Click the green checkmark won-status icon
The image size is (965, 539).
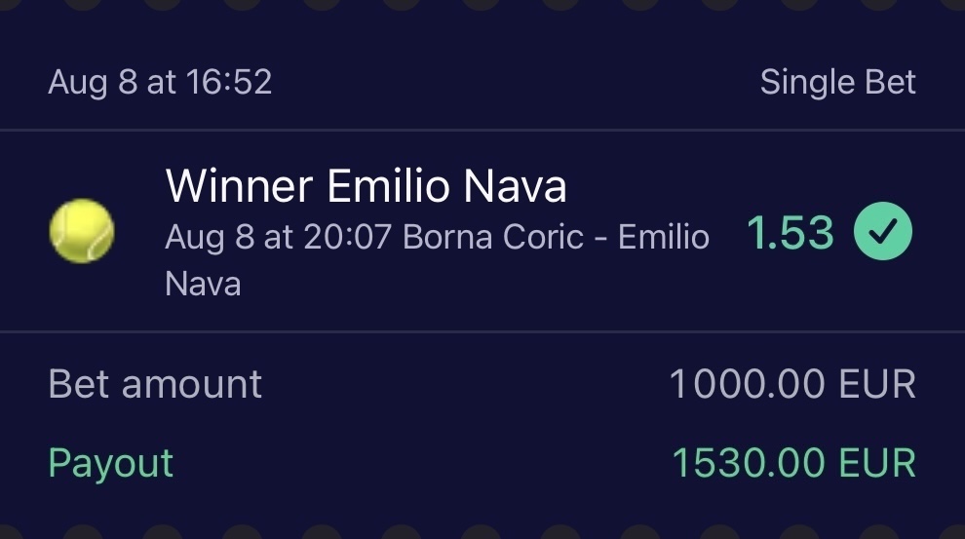point(883,232)
